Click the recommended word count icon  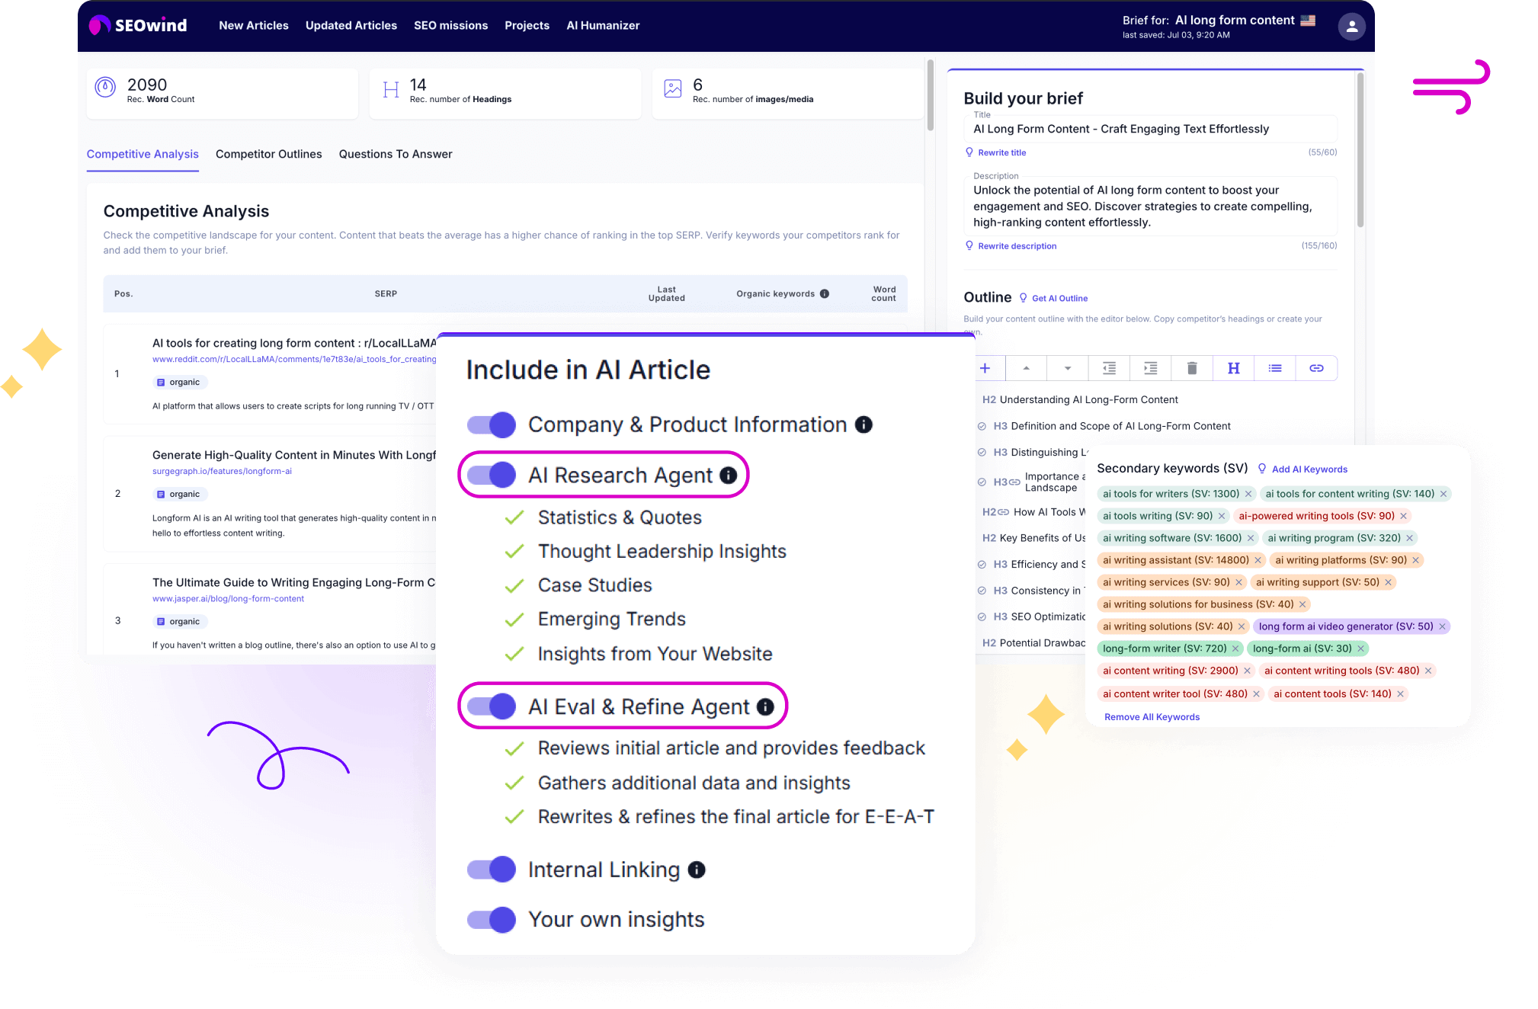pos(105,88)
